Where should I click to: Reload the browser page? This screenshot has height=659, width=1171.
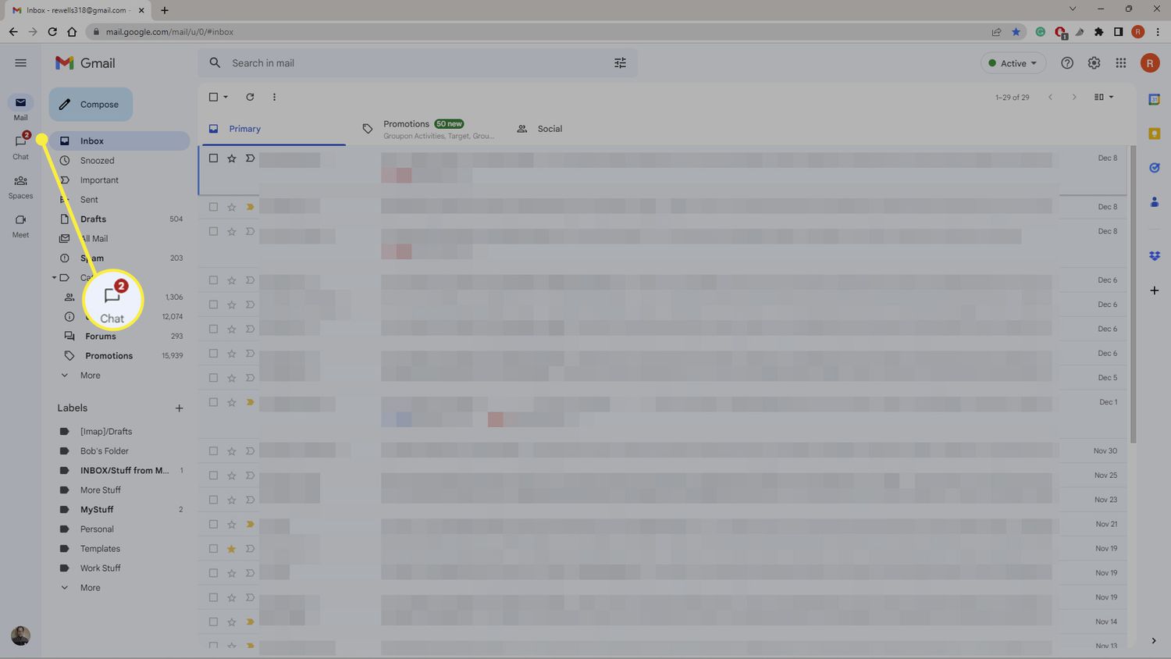coord(52,32)
